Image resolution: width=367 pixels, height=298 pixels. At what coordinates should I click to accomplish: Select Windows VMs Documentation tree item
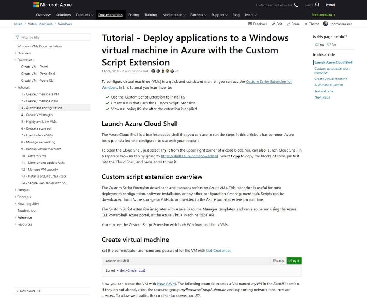point(40,46)
